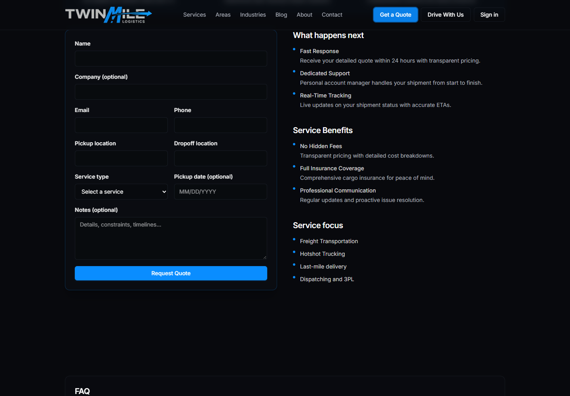Click the Pickup date MM/DD/YYYY field
The width and height of the screenshot is (570, 396).
pos(220,192)
